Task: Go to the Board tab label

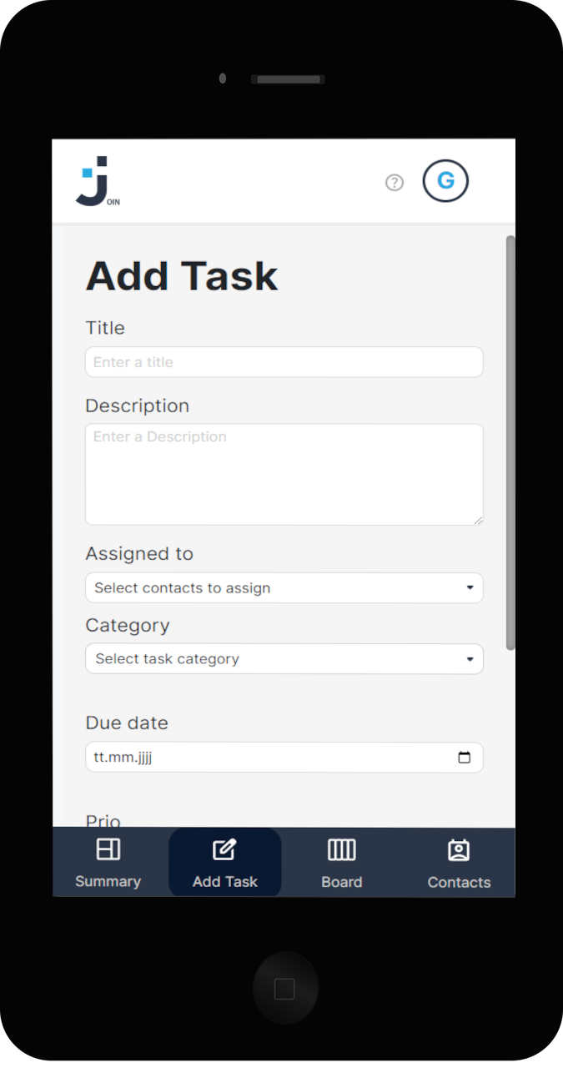Action: click(x=342, y=882)
